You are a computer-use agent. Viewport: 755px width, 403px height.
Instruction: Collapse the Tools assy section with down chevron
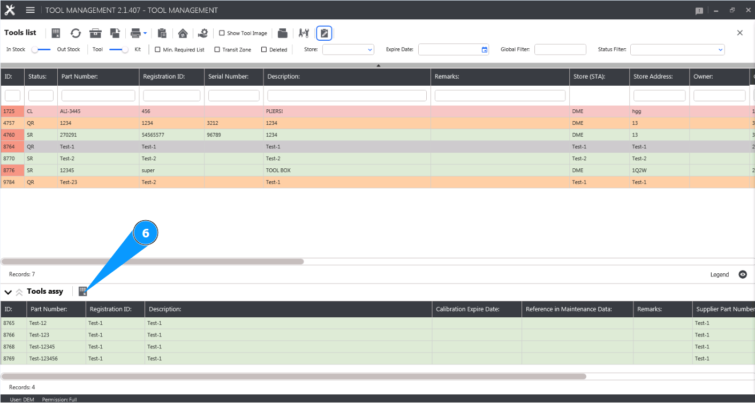[8, 292]
